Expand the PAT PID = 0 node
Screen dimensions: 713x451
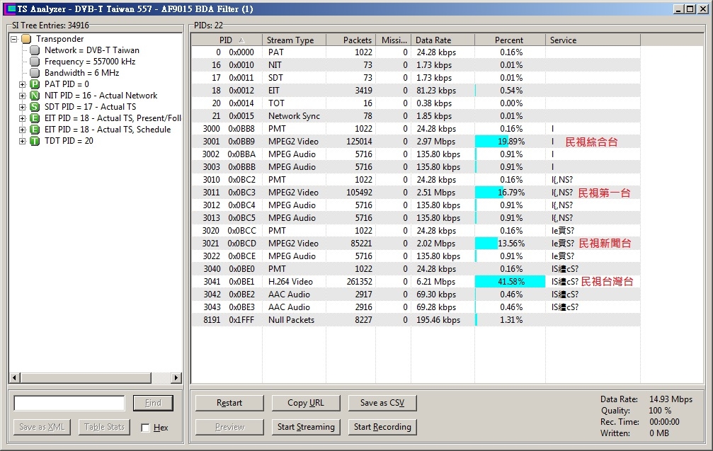(22, 84)
